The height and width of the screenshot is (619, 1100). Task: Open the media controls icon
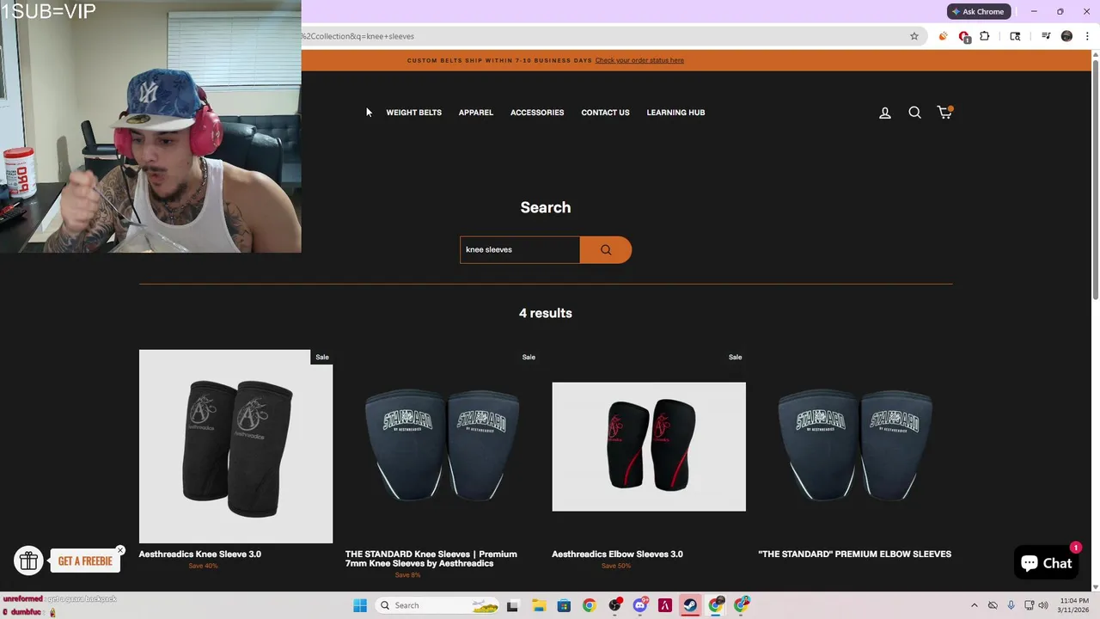tap(1046, 36)
